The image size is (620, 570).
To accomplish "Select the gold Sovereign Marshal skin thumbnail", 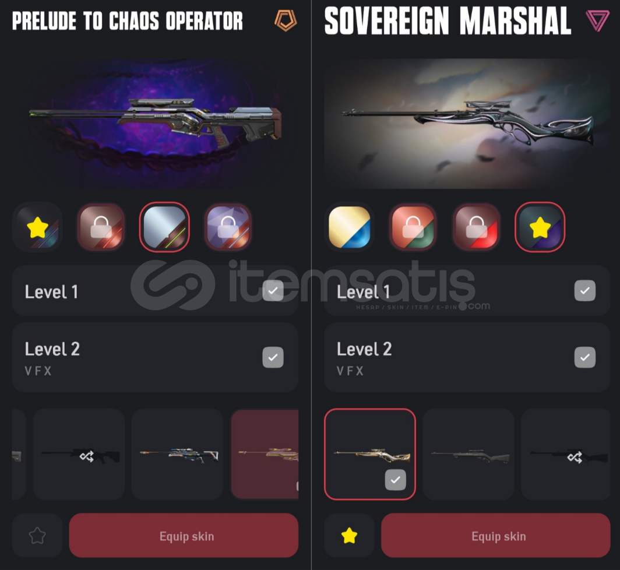I will pos(369,454).
